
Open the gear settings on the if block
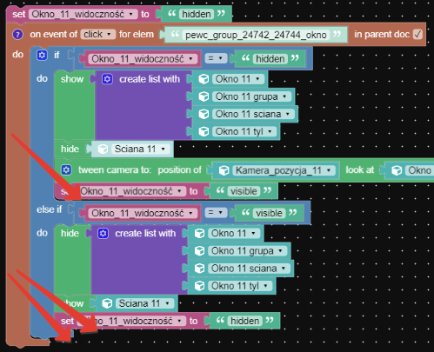[42, 55]
